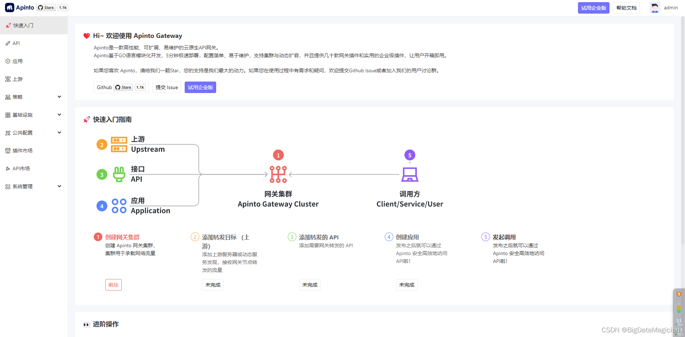Click 未完成 under 添加转发的 API step
This screenshot has width=685, height=337.
pyautogui.click(x=310, y=285)
